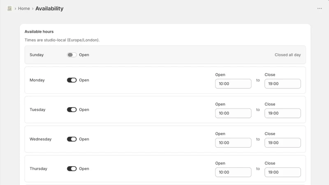Open the three-dot more actions menu
Viewport: 329px width, 185px height.
point(320,8)
